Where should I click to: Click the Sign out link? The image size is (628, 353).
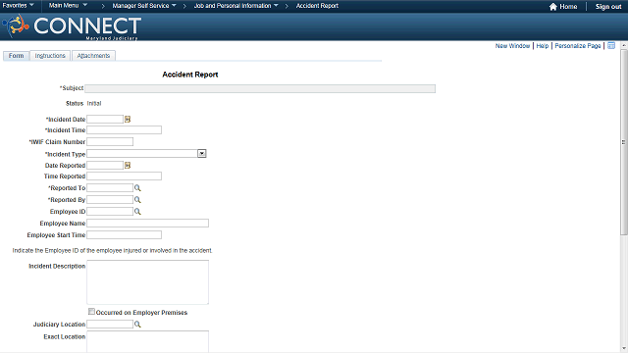coord(608,7)
